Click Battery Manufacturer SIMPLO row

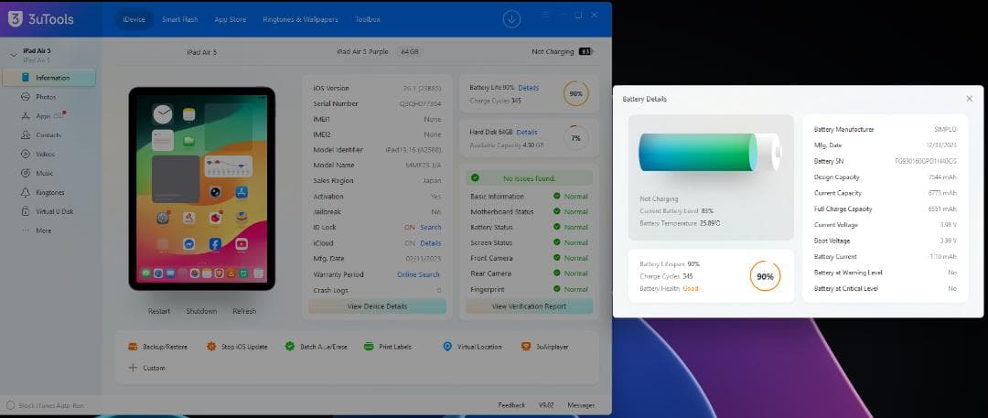[x=886, y=129]
